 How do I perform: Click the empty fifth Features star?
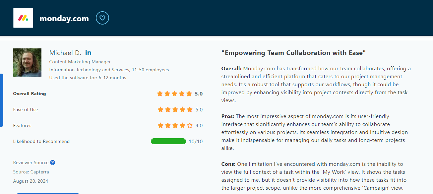click(x=190, y=125)
